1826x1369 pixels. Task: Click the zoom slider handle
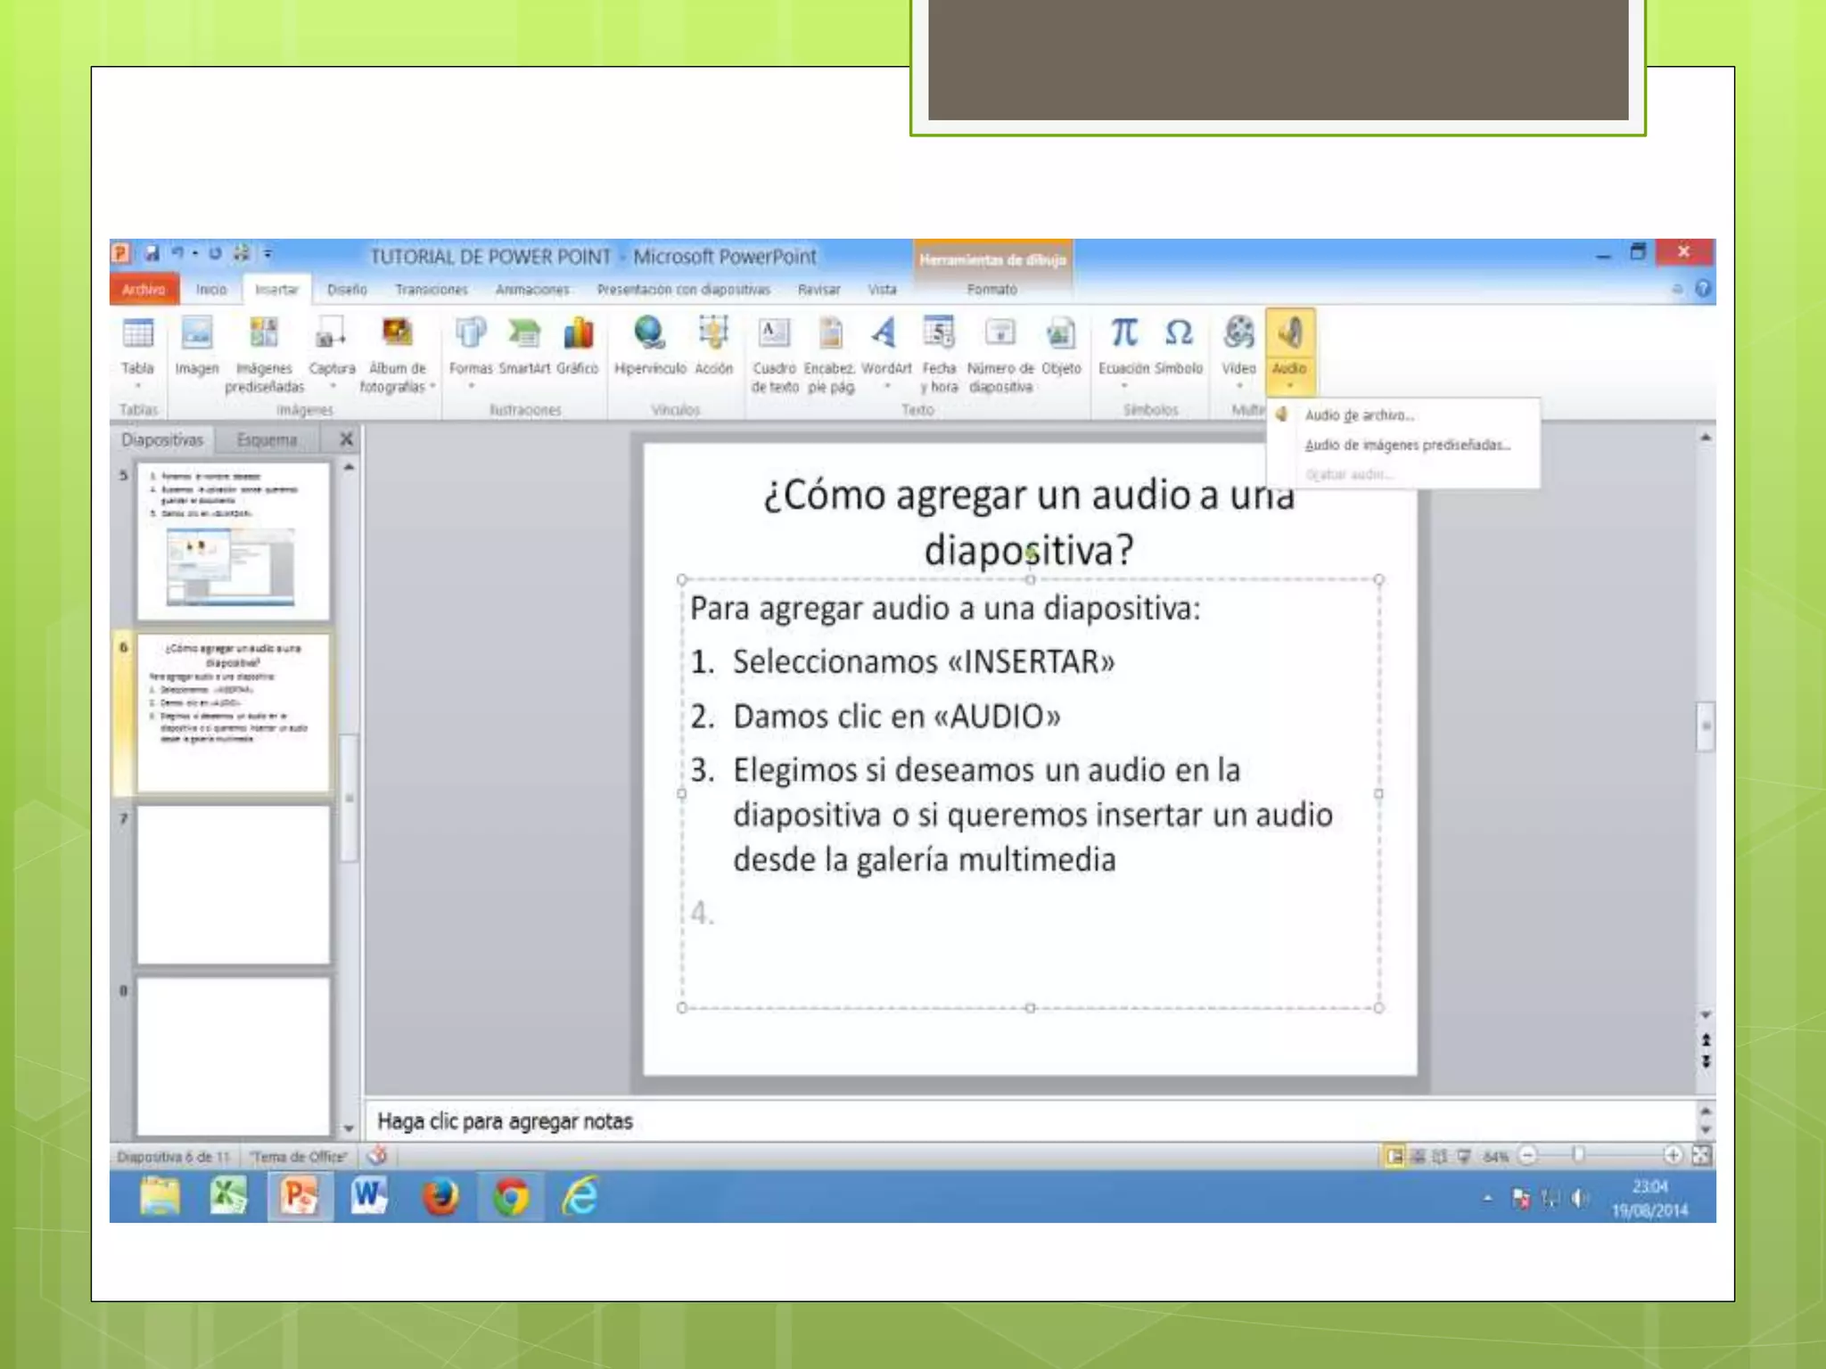1578,1156
